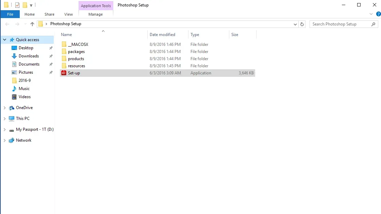Click Photoshop Setup in the address bar
381x214 pixels.
[66, 24]
